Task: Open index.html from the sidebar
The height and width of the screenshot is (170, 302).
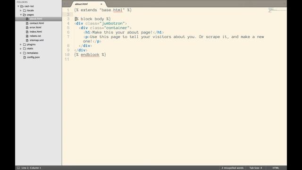Action: (36, 32)
